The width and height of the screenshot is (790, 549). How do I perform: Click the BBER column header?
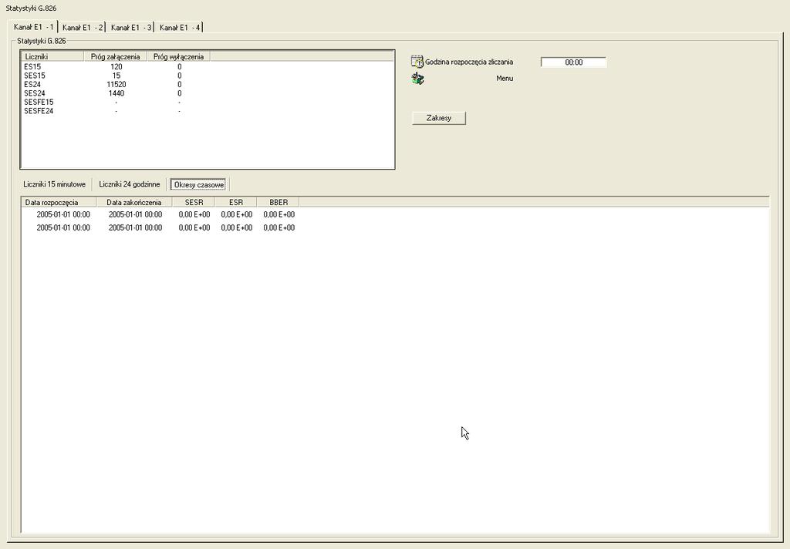pos(278,202)
